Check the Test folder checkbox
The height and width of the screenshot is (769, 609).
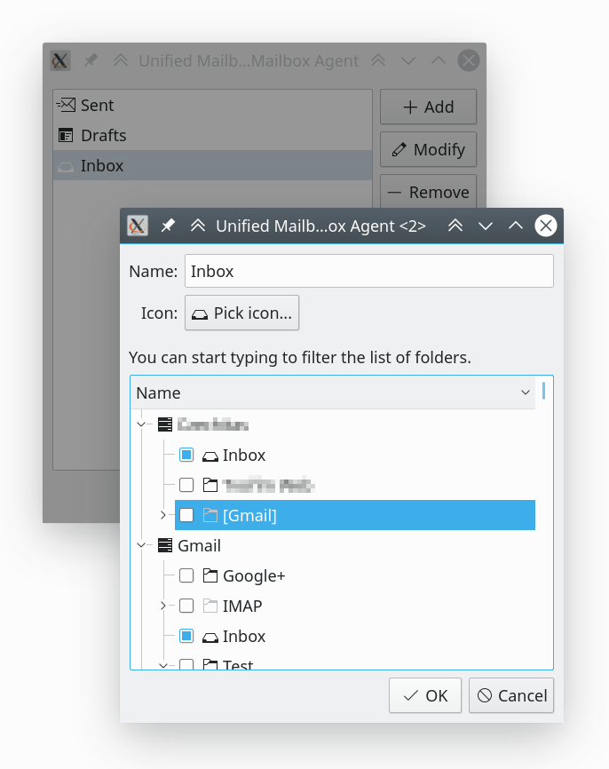pyautogui.click(x=186, y=664)
